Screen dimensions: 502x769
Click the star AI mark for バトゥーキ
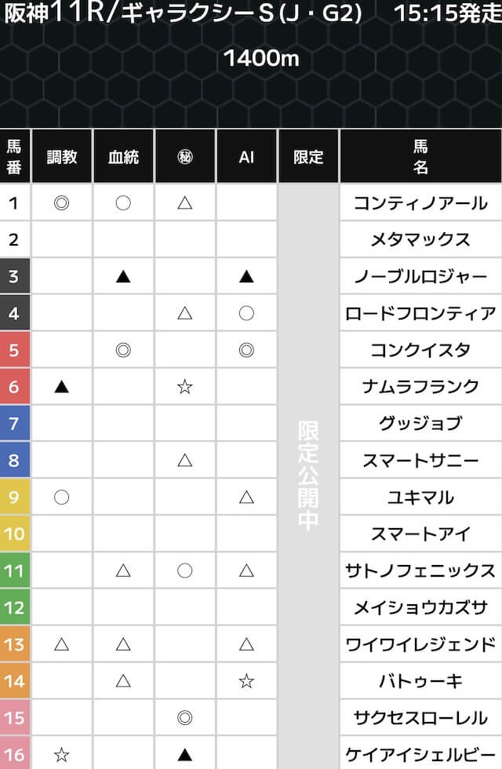[x=246, y=681]
